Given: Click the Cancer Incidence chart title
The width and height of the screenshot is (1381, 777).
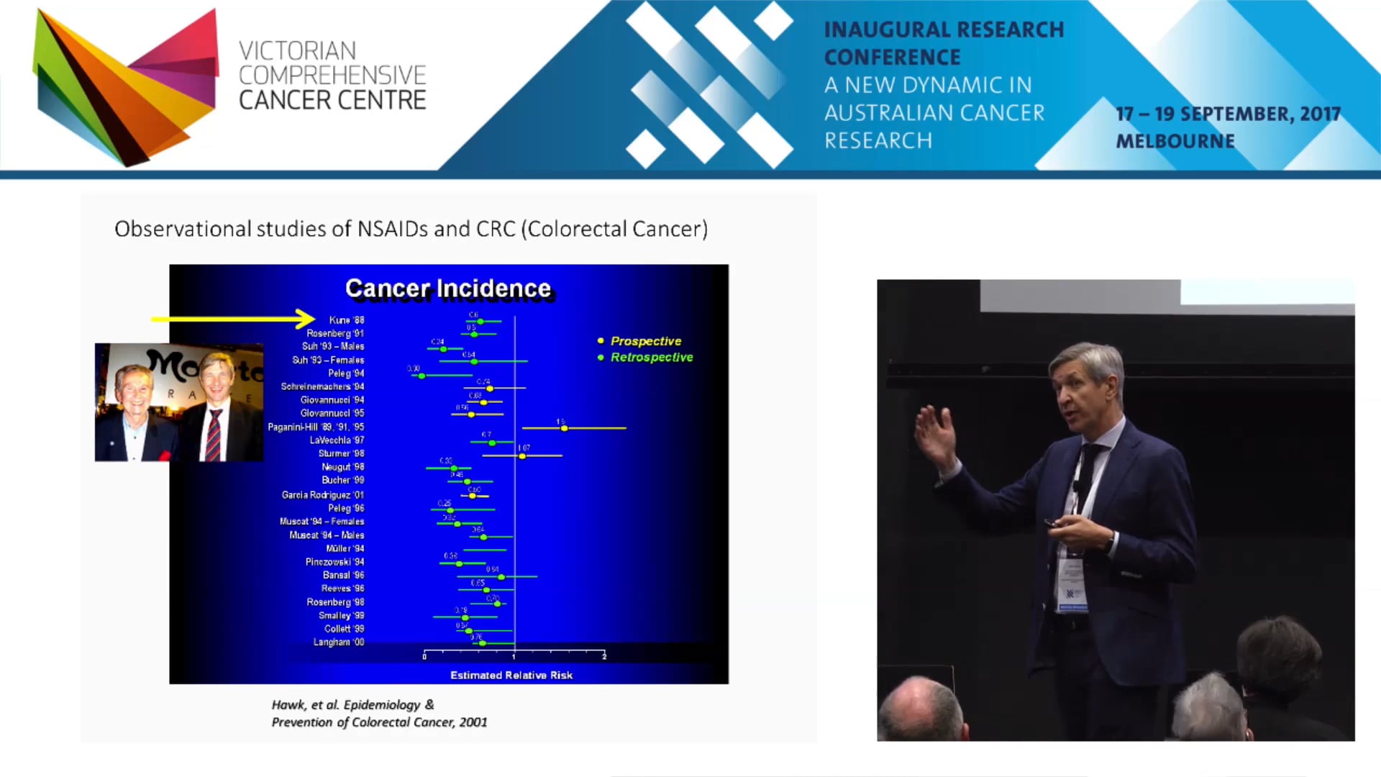Looking at the screenshot, I should pyautogui.click(x=448, y=288).
